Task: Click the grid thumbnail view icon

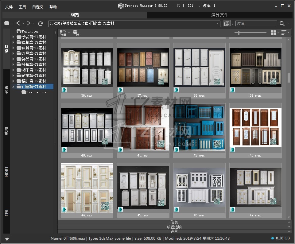Action: tap(273, 33)
